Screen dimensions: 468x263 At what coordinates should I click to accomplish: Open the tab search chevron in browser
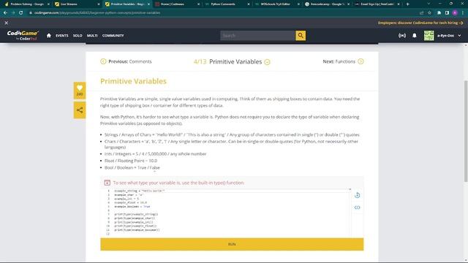point(429,4)
